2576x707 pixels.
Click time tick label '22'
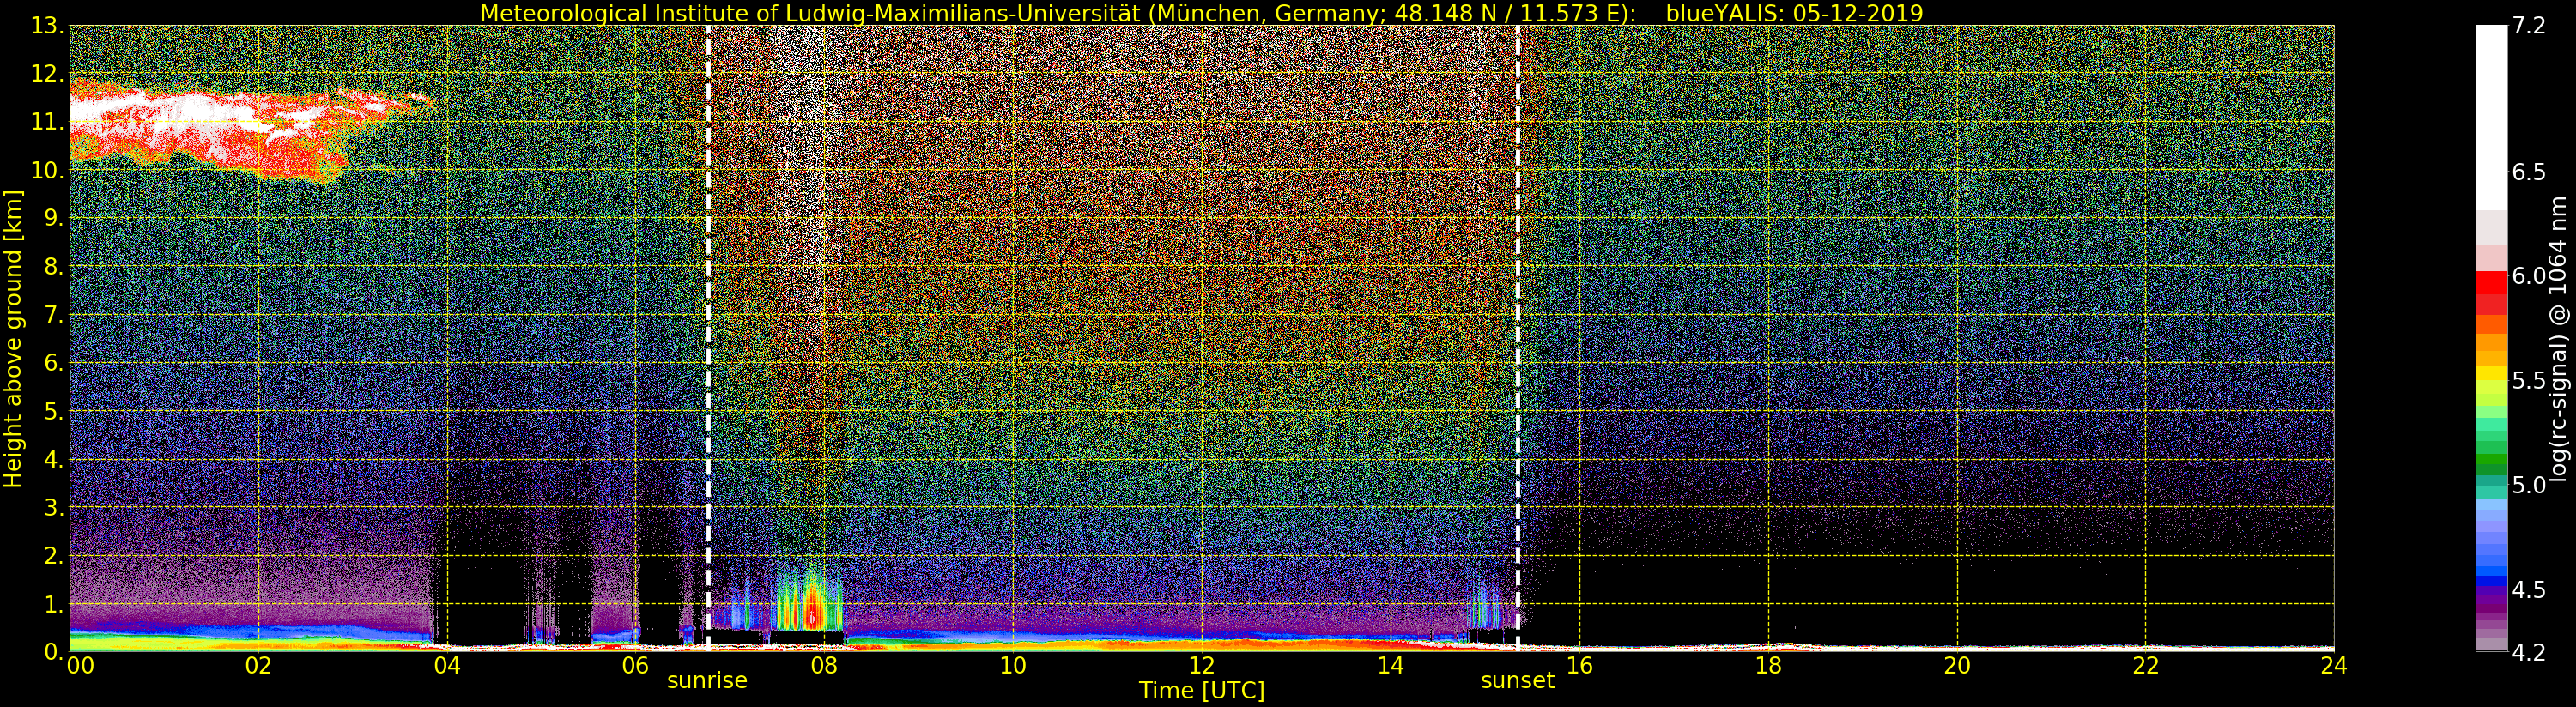(x=2145, y=665)
